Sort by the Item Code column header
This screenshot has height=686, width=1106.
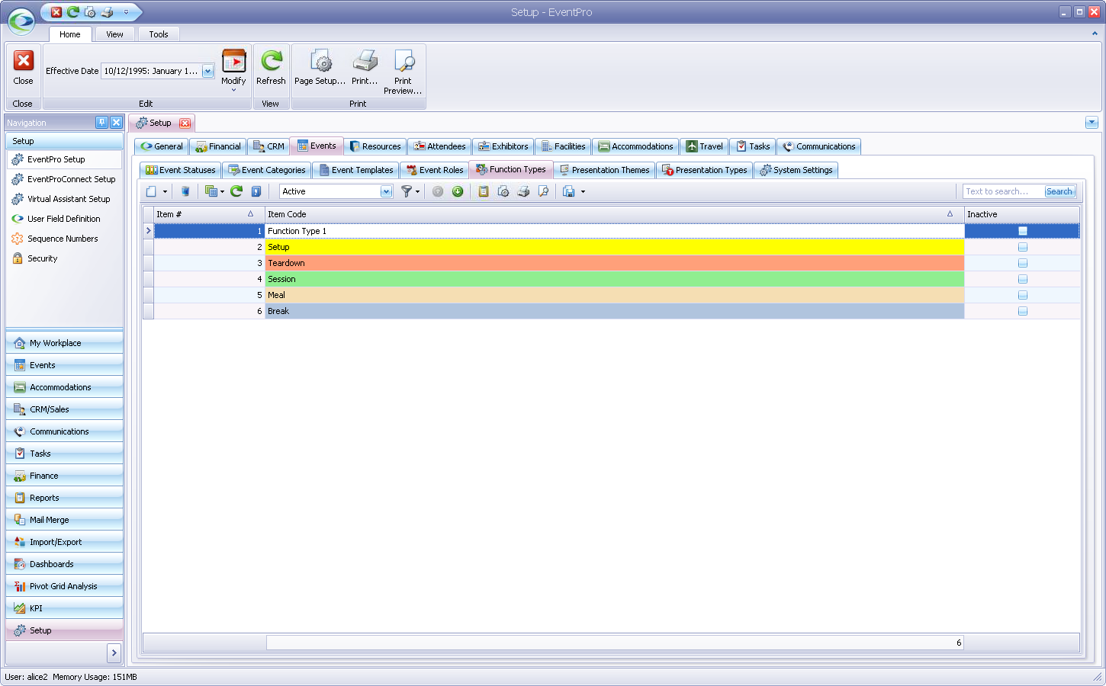614,214
